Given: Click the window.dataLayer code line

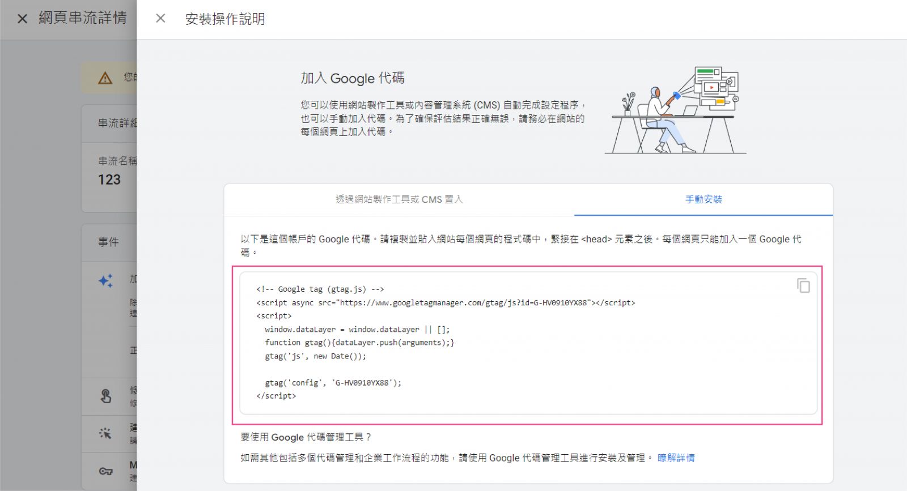Looking at the screenshot, I should tap(357, 329).
